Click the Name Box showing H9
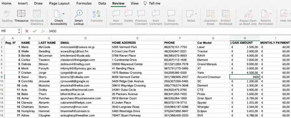This screenshot has height=118, width=291. (x=9, y=31)
